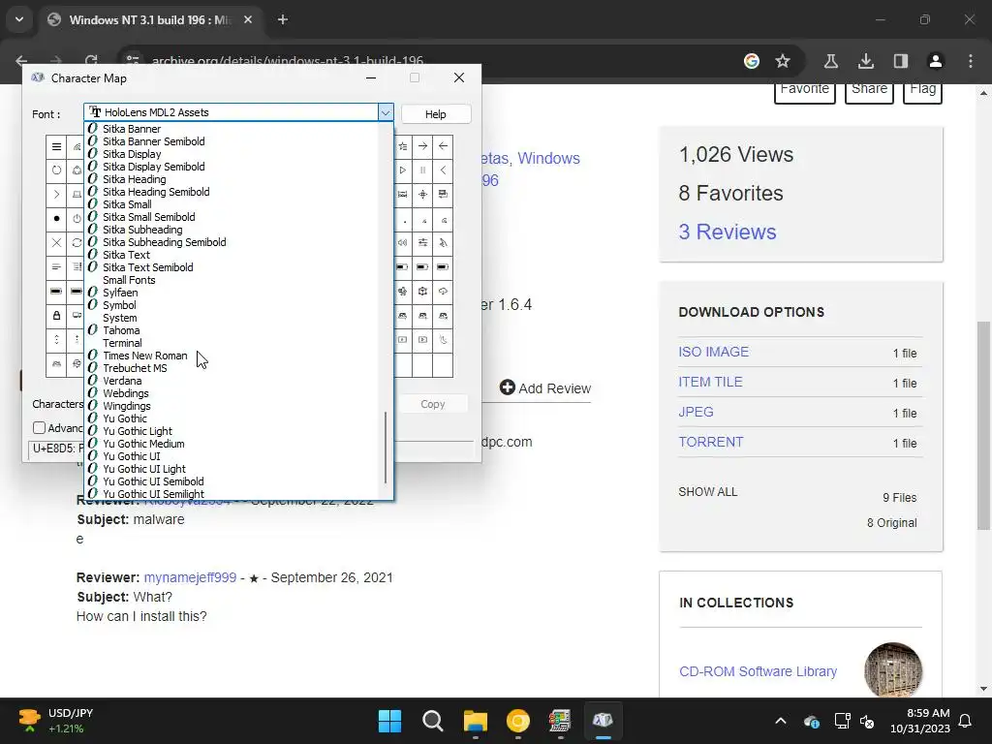Image resolution: width=992 pixels, height=744 pixels.
Task: Bookmark this page with Chrome star icon
Action: (x=783, y=61)
